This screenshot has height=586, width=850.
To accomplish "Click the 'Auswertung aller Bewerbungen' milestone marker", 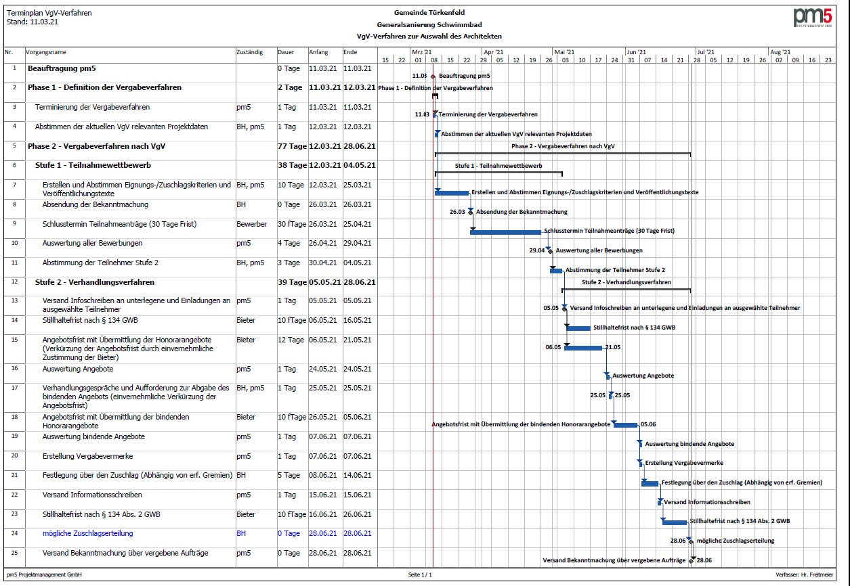I will (x=551, y=250).
